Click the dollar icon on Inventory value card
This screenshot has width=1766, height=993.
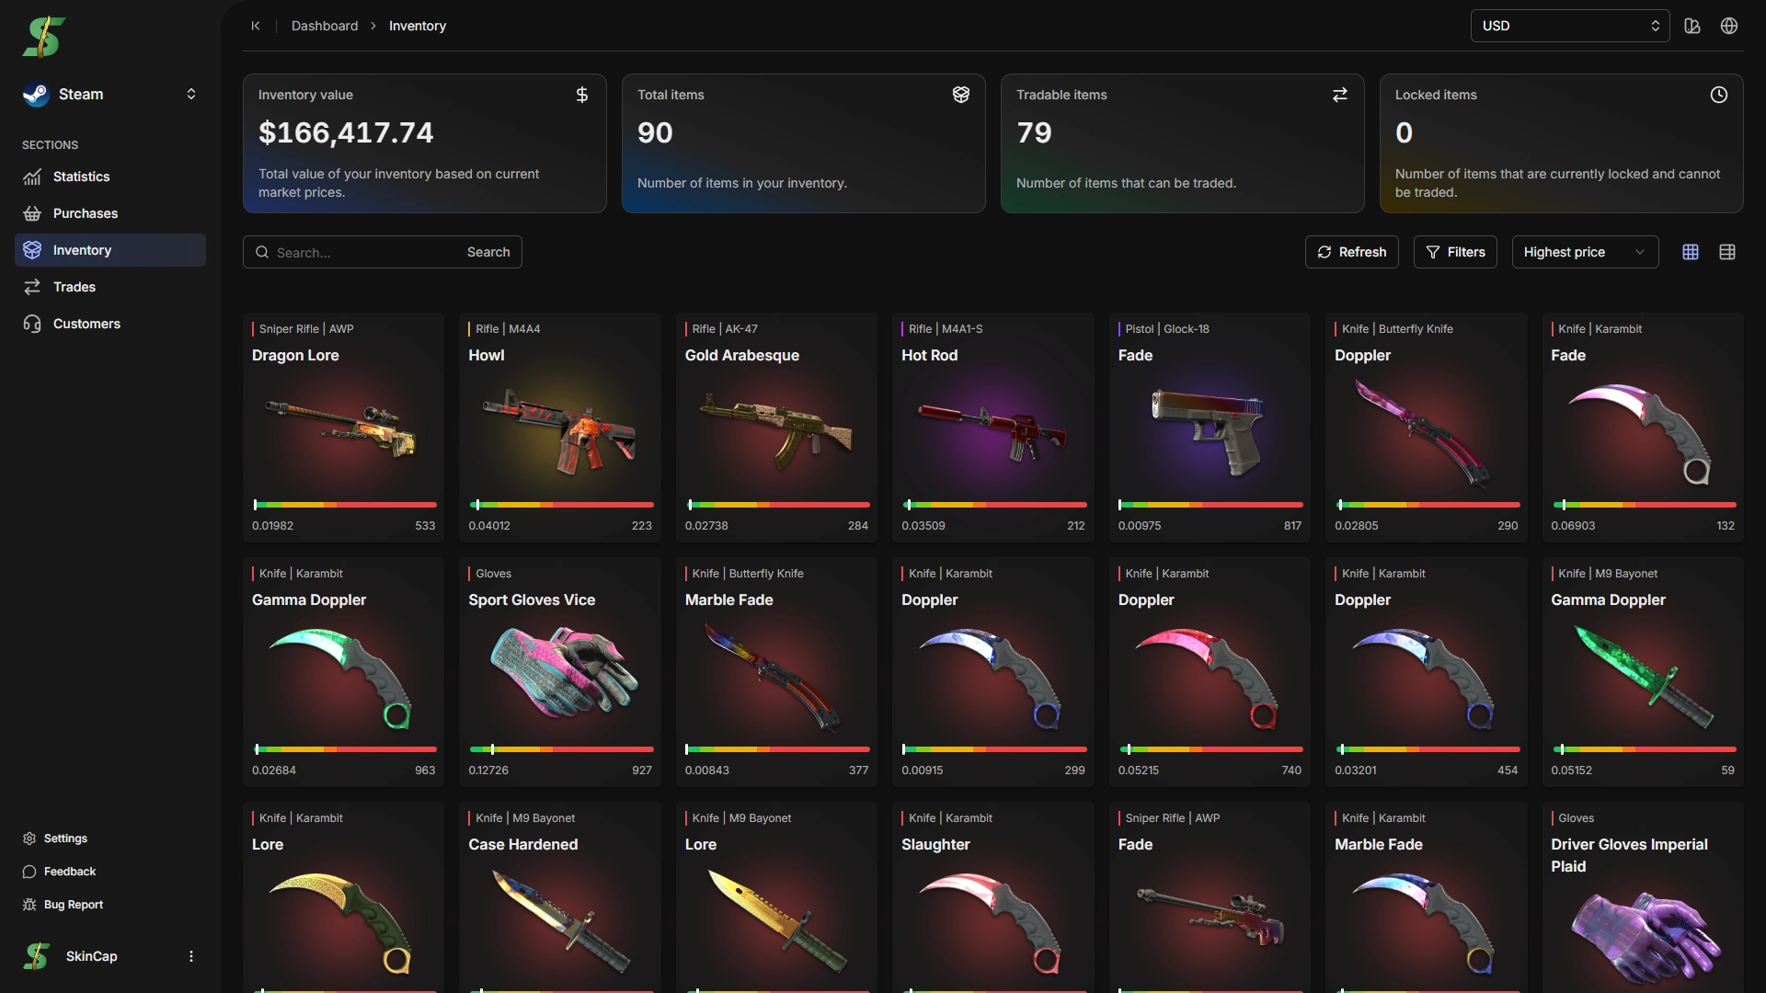point(582,95)
